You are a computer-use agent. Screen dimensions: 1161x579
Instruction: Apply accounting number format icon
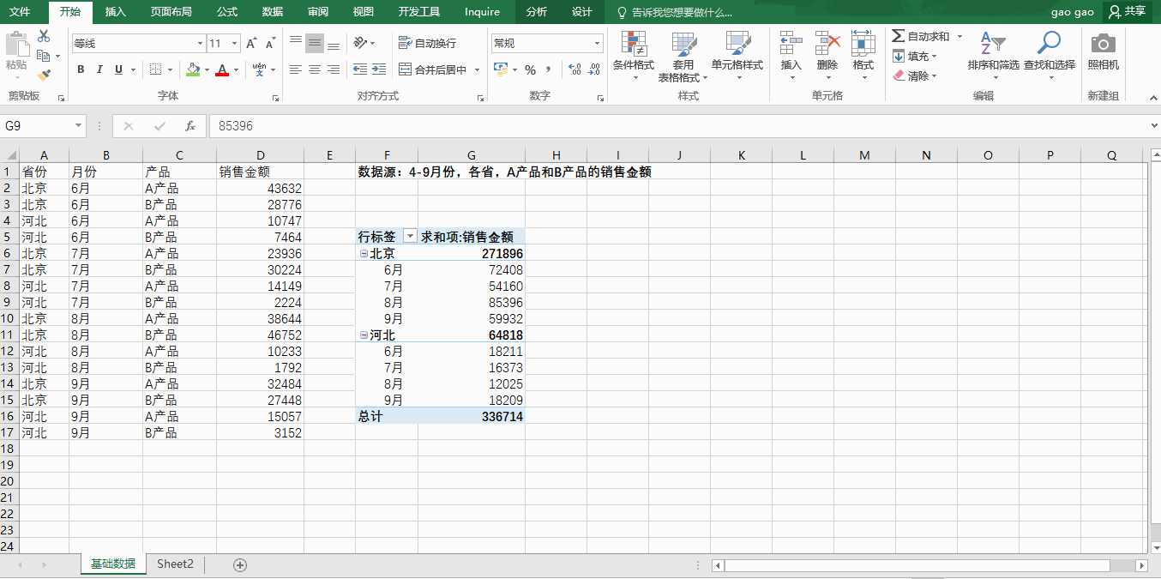(x=500, y=69)
